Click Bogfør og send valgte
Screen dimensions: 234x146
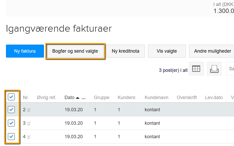75,51
